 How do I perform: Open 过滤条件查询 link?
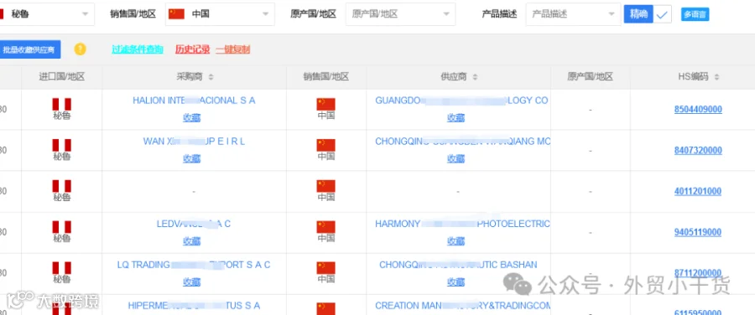[138, 49]
